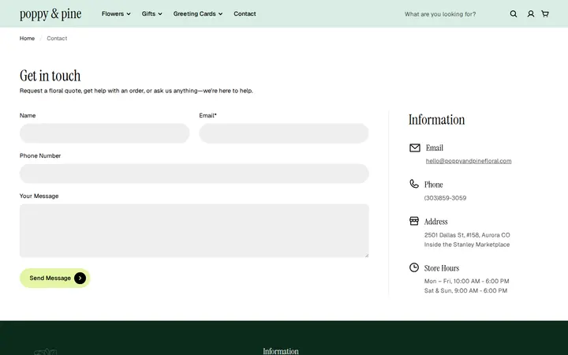Go to the poppy & pine logo
This screenshot has width=568, height=355.
pos(50,13)
